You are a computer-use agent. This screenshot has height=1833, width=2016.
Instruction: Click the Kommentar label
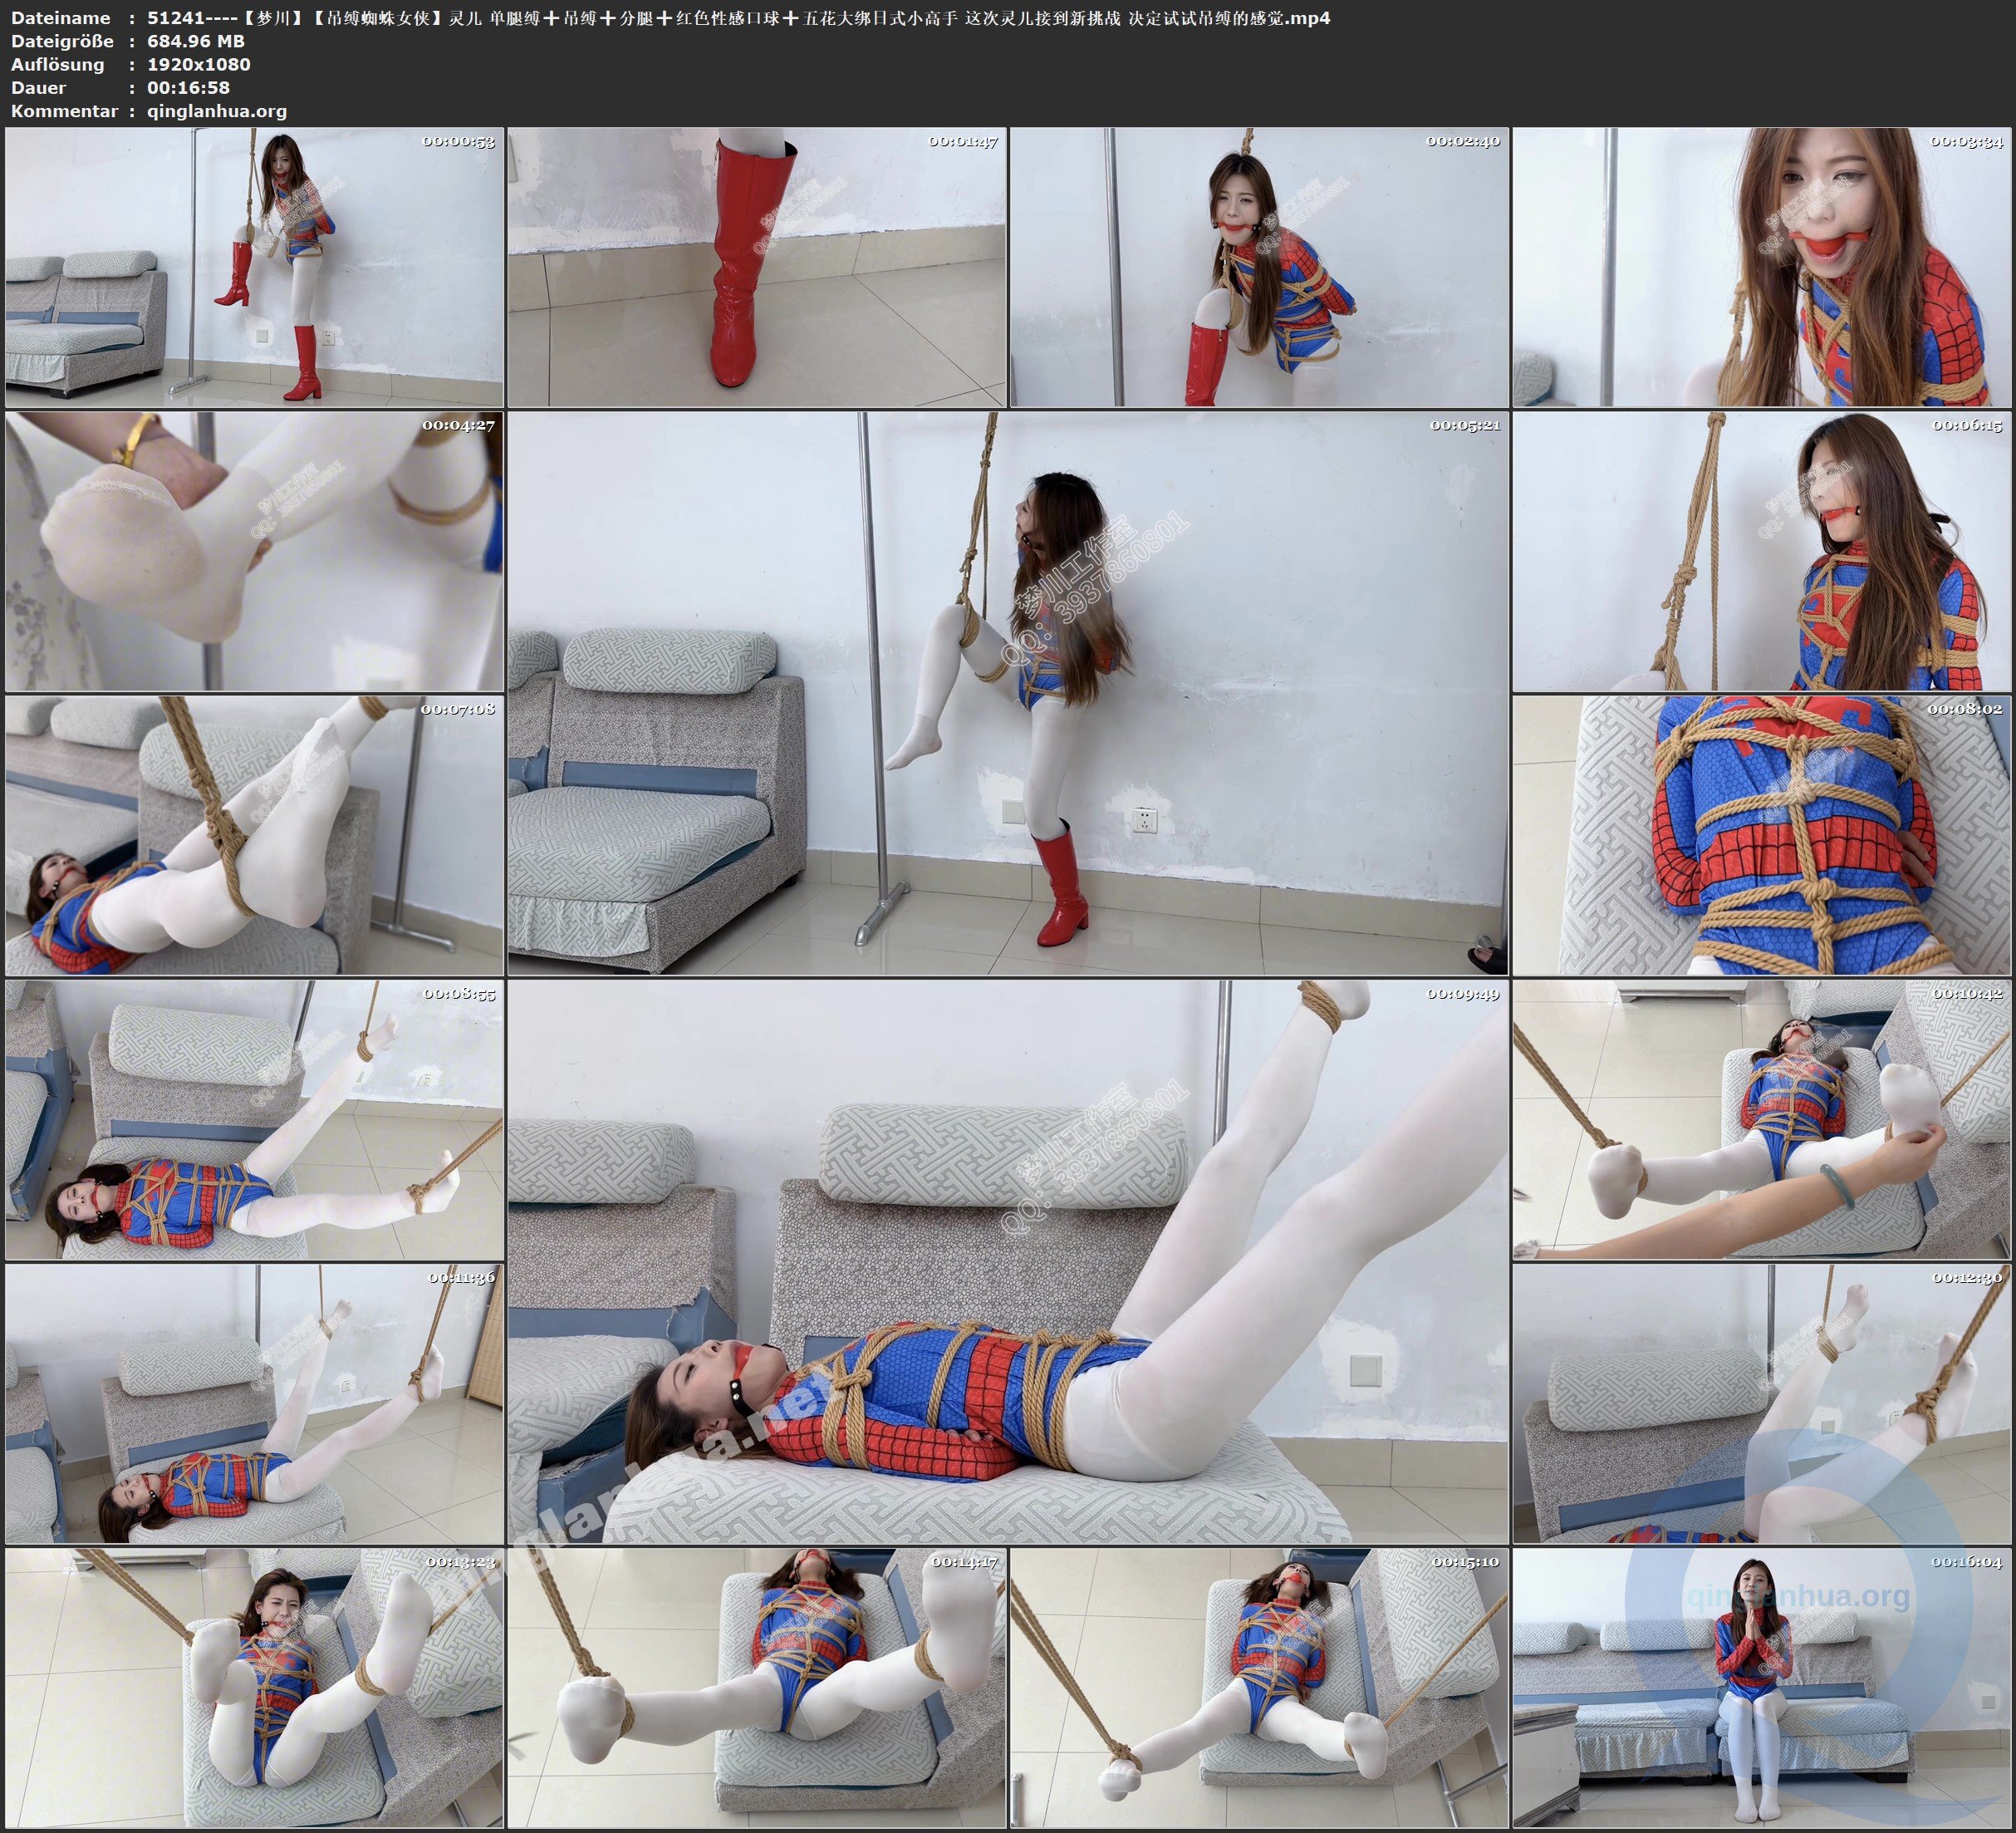point(64,111)
